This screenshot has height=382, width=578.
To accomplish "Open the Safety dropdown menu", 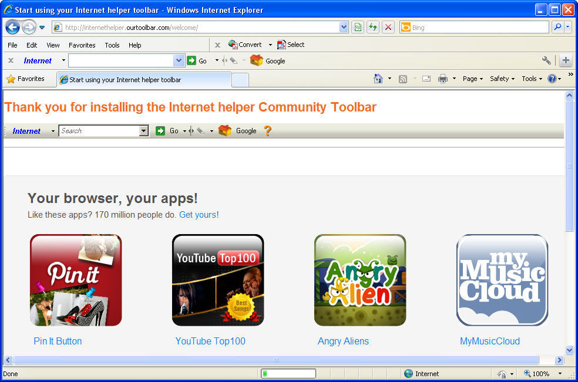I will pos(502,79).
